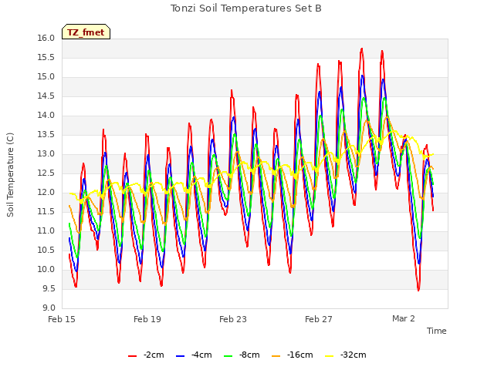The image size is (494, 370).
Task: Click the 10.0 y-axis tick label
Action: (46, 269)
